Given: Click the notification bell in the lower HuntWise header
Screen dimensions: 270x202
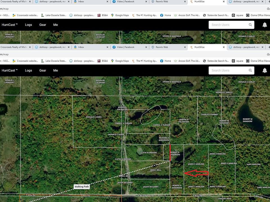Looking at the screenshot, I should [x=264, y=70].
